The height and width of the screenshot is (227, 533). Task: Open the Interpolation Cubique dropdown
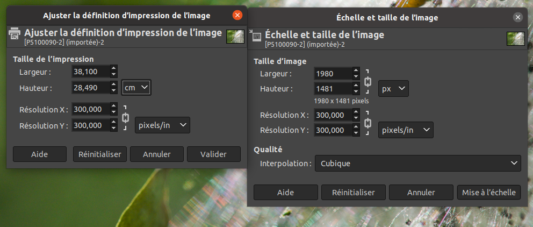[x=418, y=164]
